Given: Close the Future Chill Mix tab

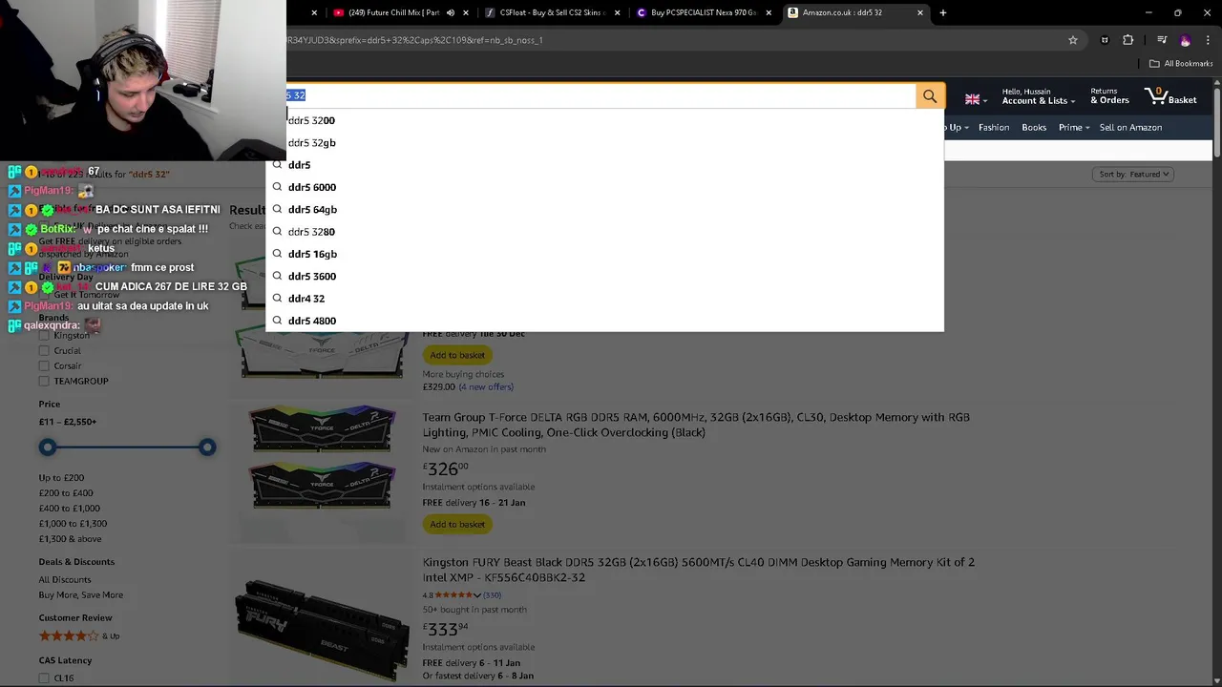Looking at the screenshot, I should click(466, 12).
